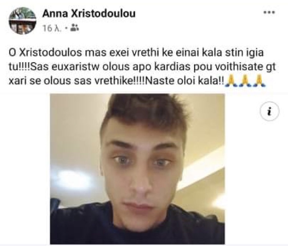Click the circled info icon beside photo

coord(270,111)
